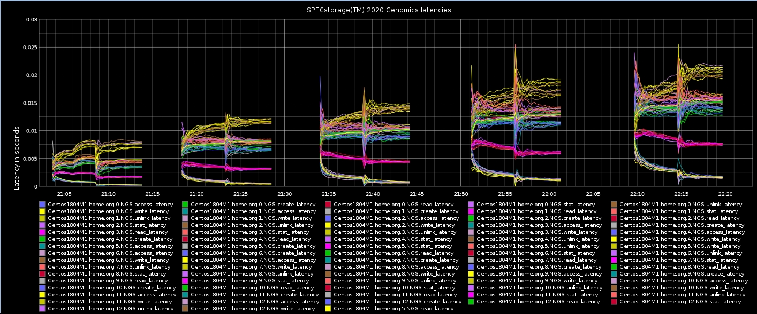Click the 21:40 time axis tick label

(373, 194)
